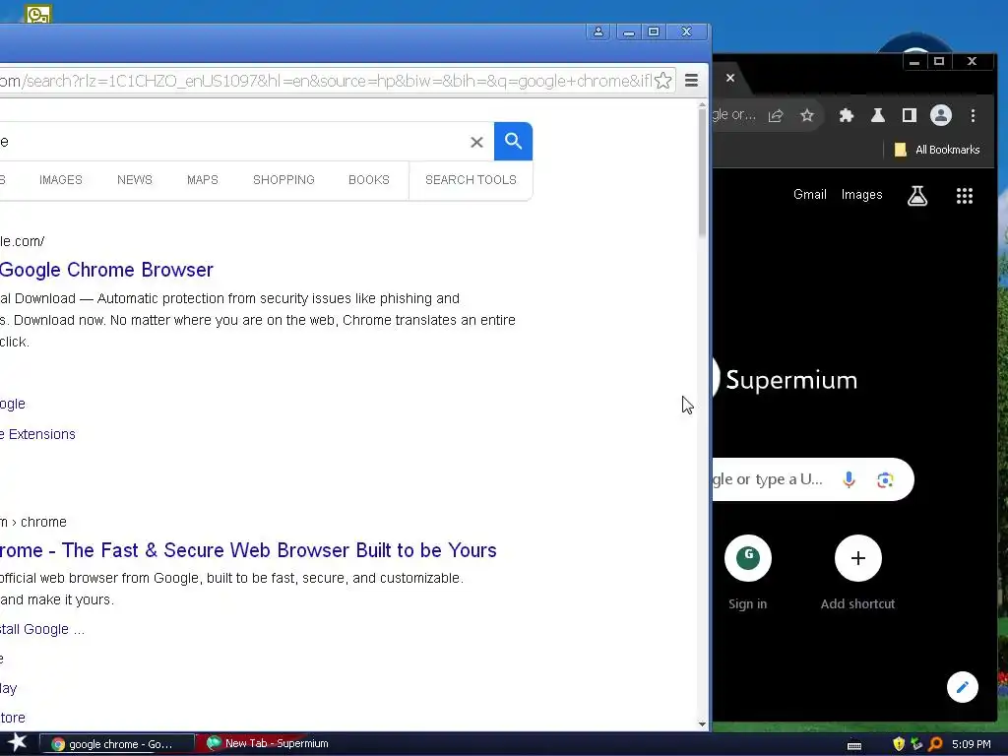This screenshot has height=756, width=1008.
Task: Open the Sign in shortcut tile
Action: pyautogui.click(x=748, y=572)
